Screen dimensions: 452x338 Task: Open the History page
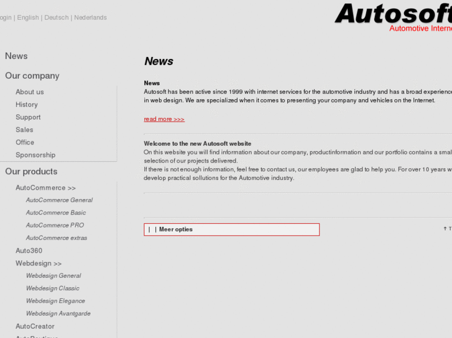pos(27,104)
